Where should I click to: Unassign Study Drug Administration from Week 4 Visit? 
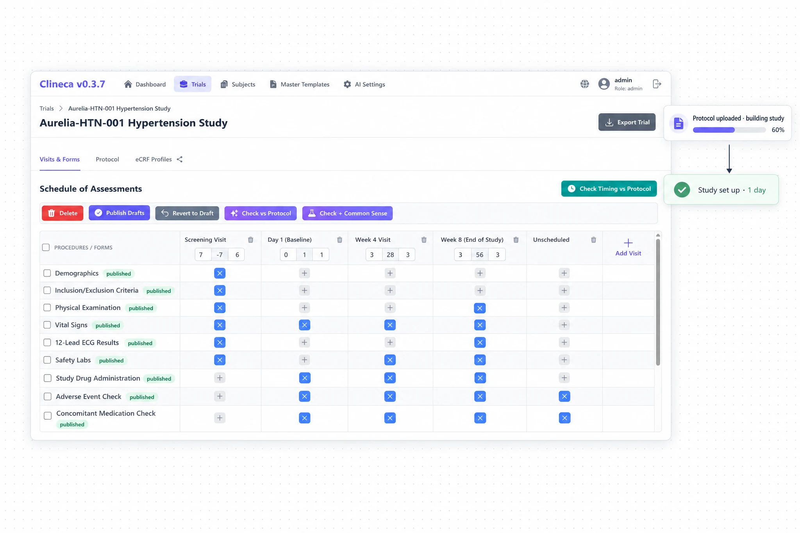tap(390, 378)
